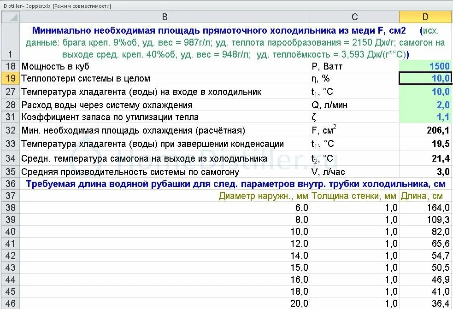Click diameter value 15,0
The width and height of the screenshot is (453, 309).
tap(165, 268)
